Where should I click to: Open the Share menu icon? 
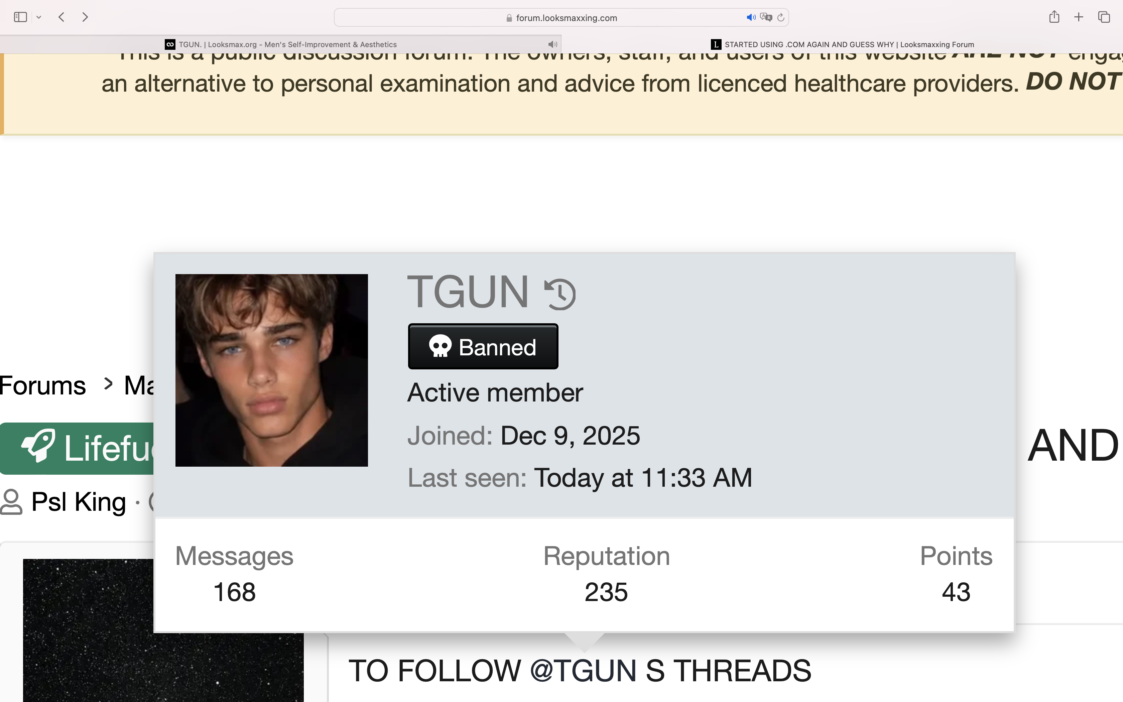pyautogui.click(x=1054, y=17)
